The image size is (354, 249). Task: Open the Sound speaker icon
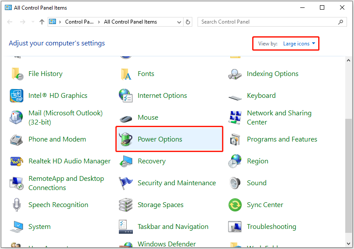click(235, 183)
